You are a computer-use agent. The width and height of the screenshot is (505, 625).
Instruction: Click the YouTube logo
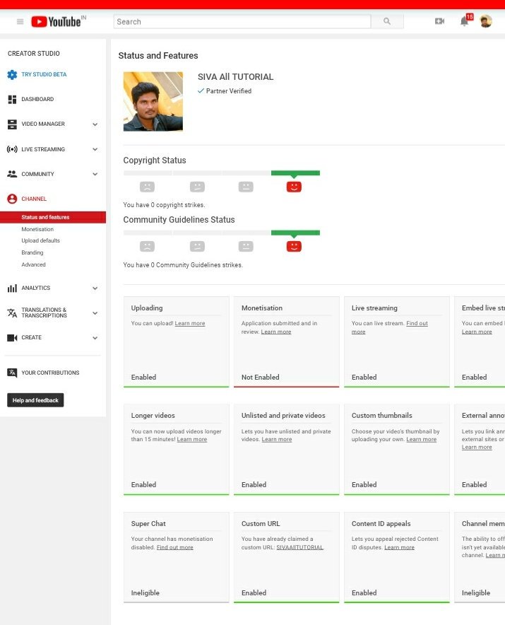tap(57, 21)
